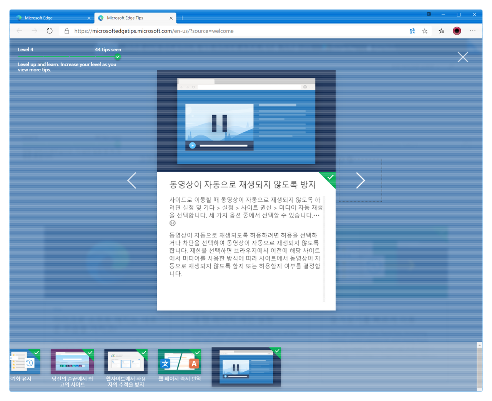Add this page to favorites with the star

pyautogui.click(x=425, y=31)
